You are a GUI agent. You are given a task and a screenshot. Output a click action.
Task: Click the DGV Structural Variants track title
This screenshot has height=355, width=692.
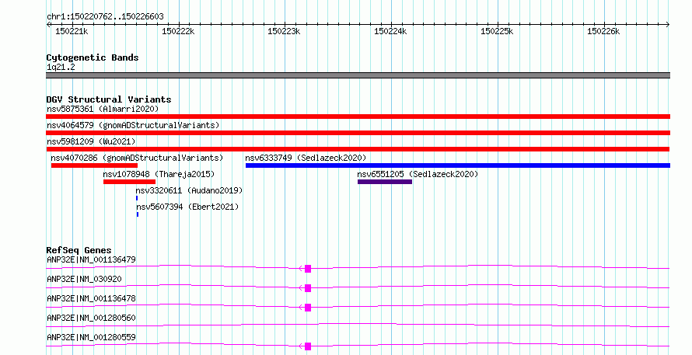[x=109, y=99]
